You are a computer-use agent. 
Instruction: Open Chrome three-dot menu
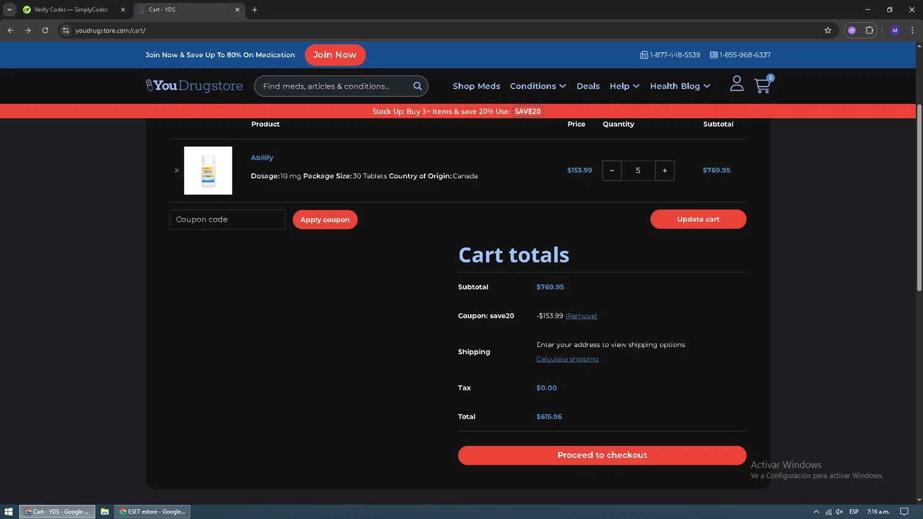(912, 30)
